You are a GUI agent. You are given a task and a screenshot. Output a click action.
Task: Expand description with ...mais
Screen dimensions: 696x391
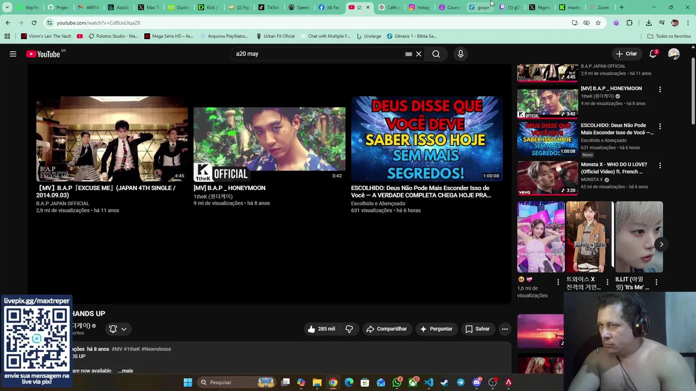[x=125, y=371]
